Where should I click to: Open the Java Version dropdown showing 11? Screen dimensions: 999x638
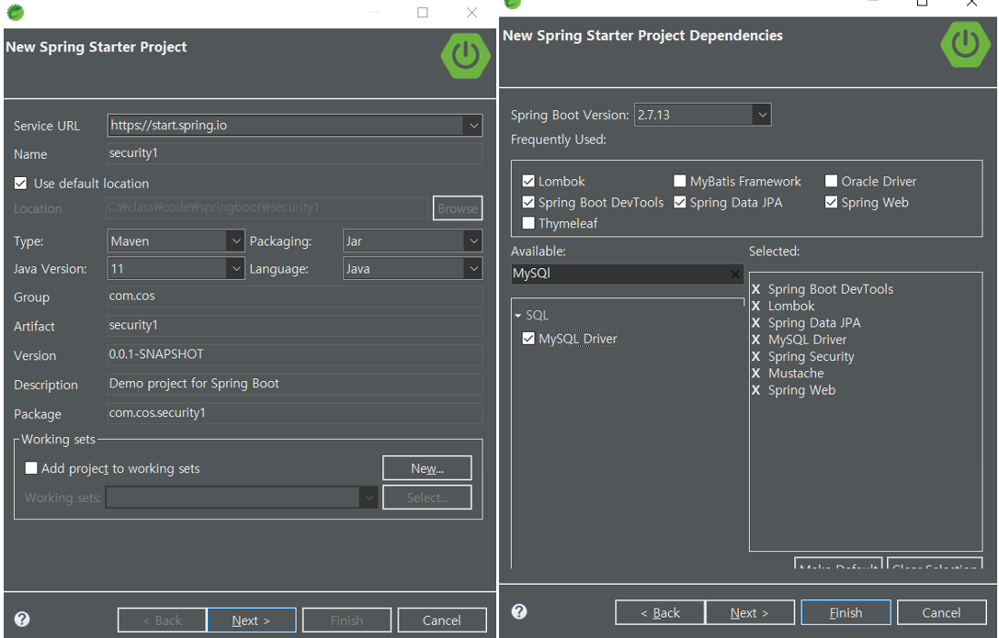coord(235,268)
